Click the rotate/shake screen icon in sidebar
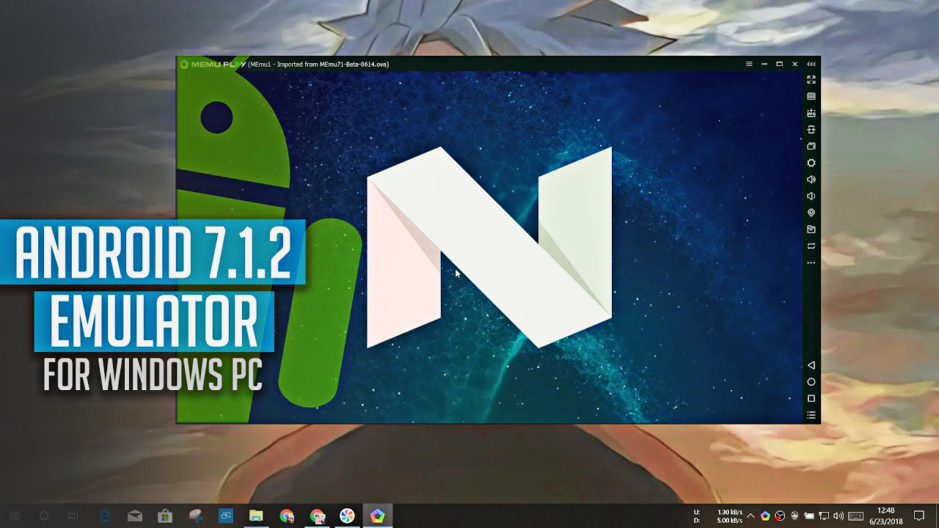 point(811,129)
